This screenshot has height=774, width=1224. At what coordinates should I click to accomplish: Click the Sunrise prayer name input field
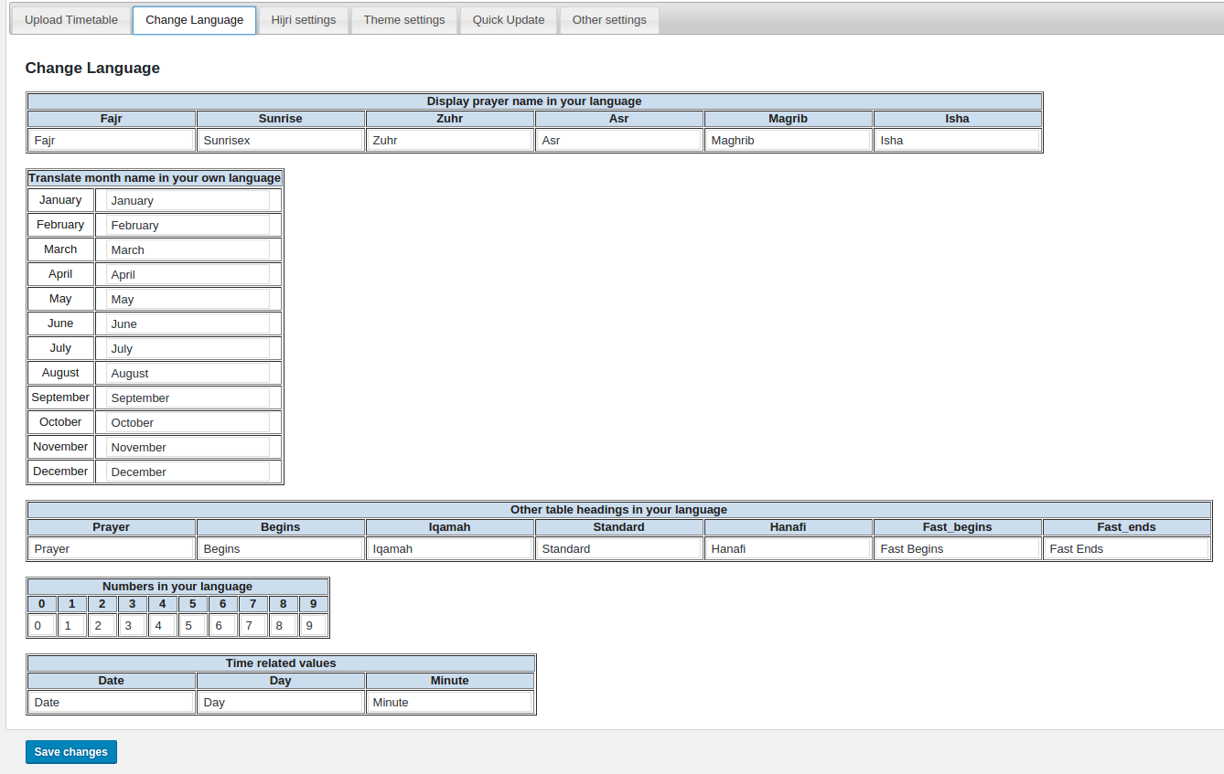pos(280,141)
